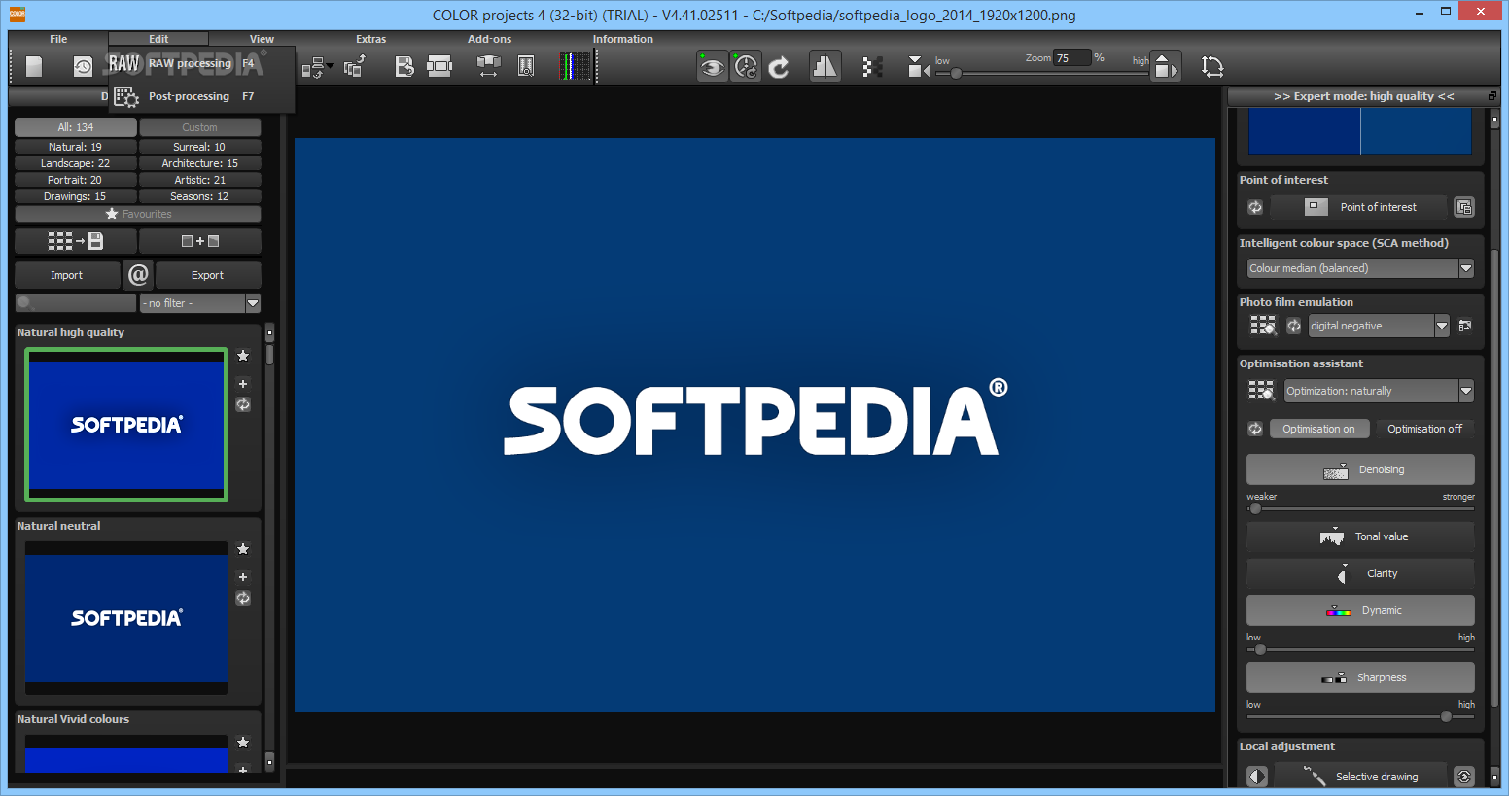Image resolution: width=1509 pixels, height=796 pixels.
Task: Show the Favourites presets
Action: click(138, 214)
